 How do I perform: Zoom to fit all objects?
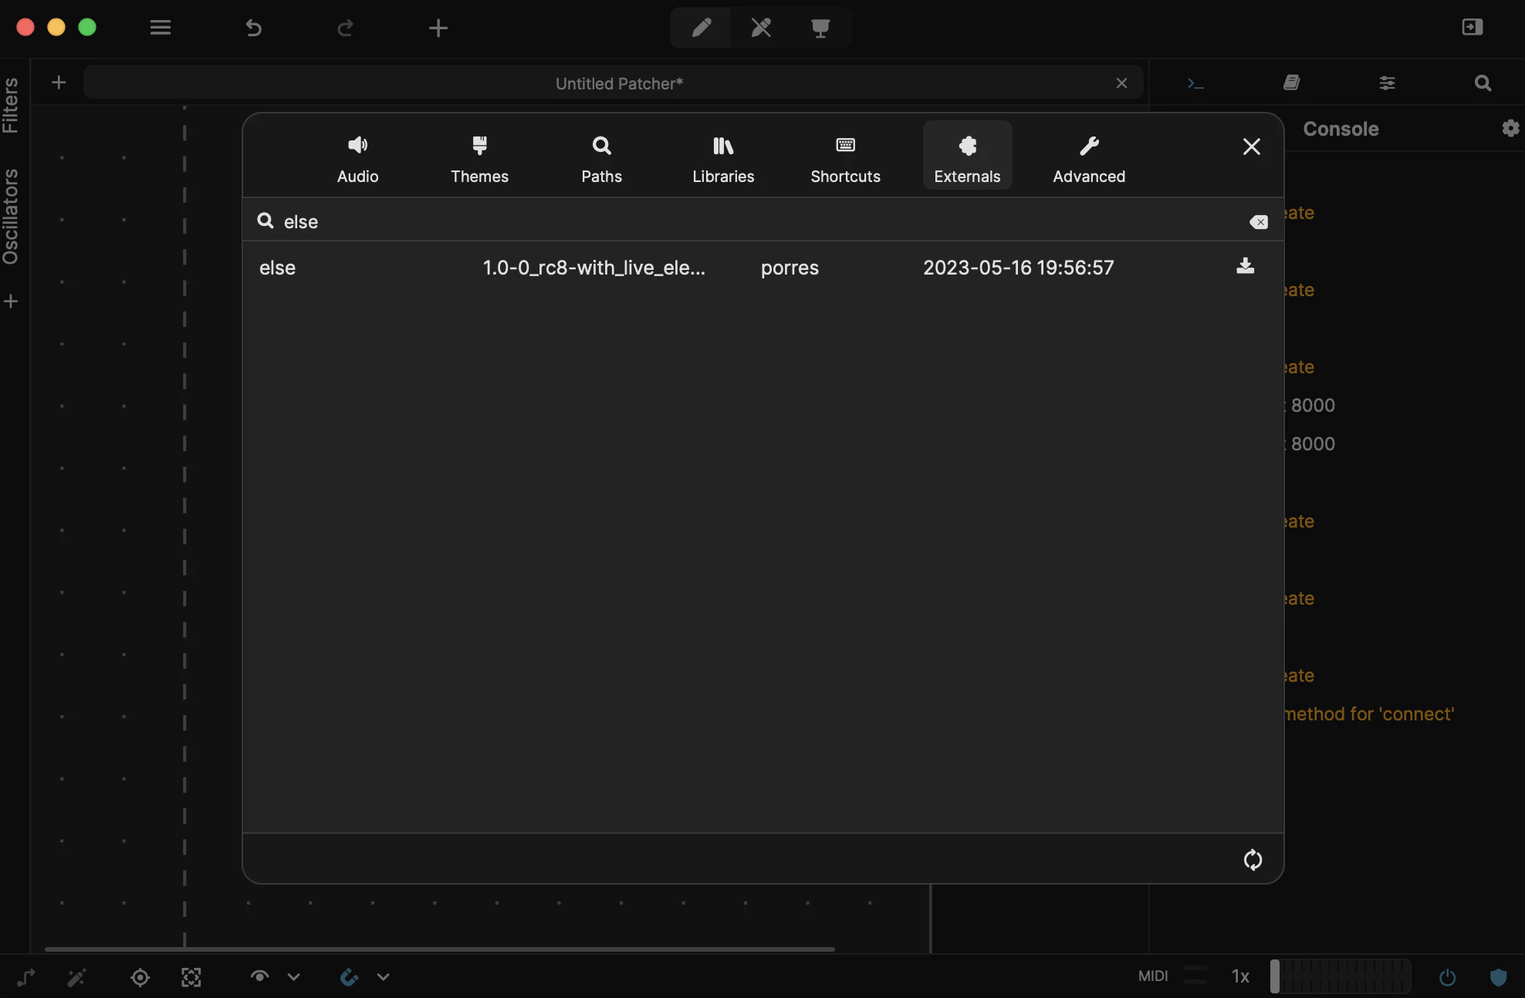click(x=191, y=977)
